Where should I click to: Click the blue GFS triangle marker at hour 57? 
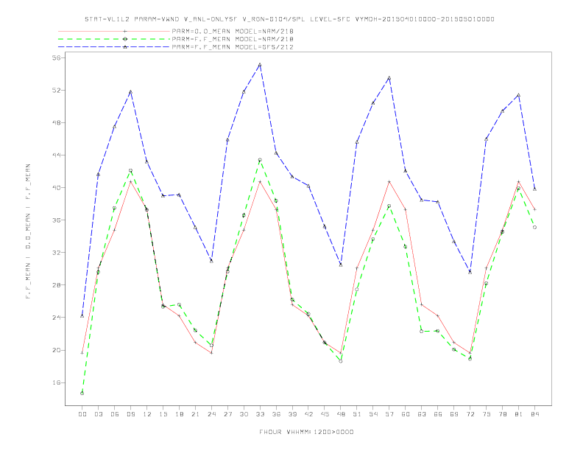tap(389, 78)
